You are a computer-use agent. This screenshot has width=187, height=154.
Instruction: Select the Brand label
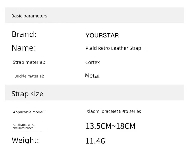[24, 34]
